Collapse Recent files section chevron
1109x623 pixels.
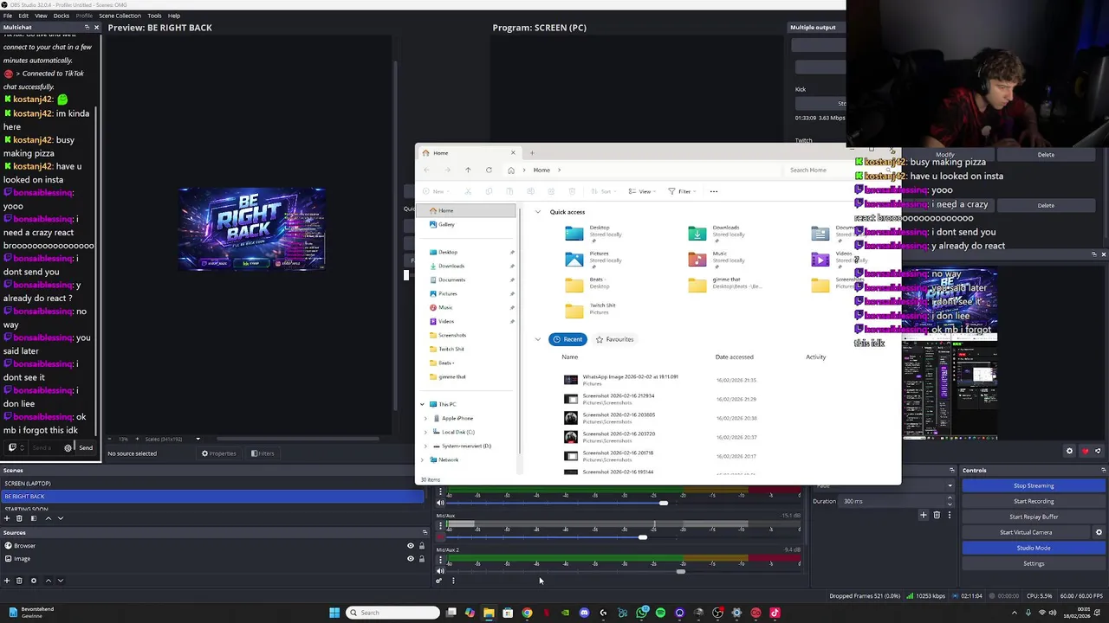(538, 339)
